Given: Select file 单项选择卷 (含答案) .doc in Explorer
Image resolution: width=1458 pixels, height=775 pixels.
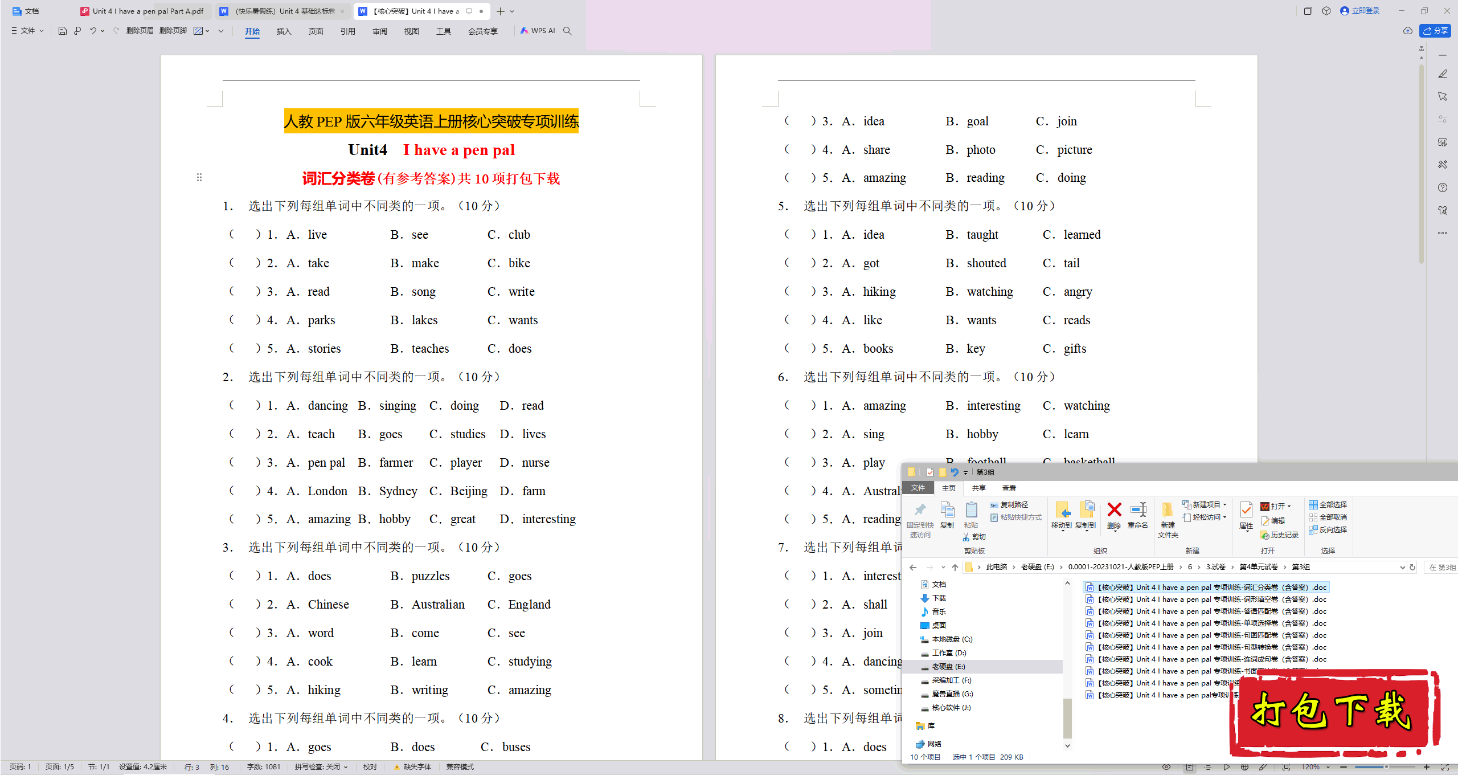Looking at the screenshot, I should pos(1206,623).
